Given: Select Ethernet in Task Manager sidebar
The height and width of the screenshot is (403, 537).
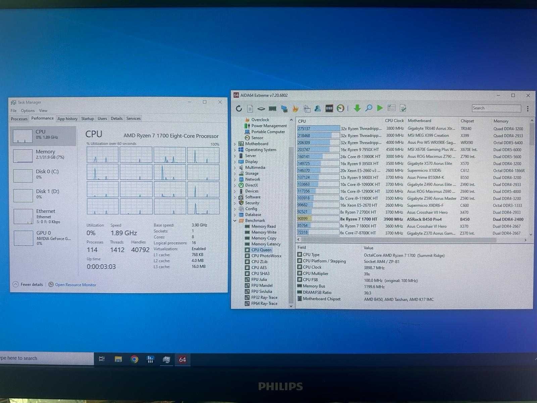Looking at the screenshot, I should (44, 216).
